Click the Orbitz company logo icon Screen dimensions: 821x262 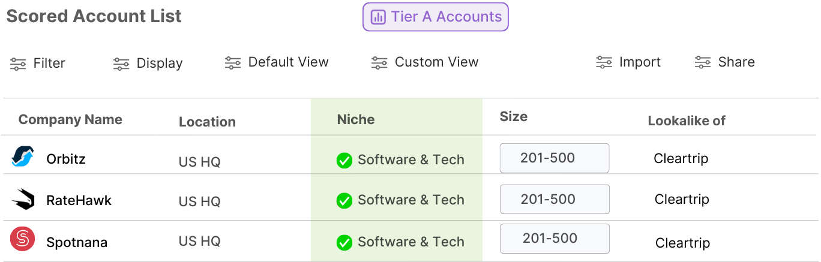[x=23, y=156]
